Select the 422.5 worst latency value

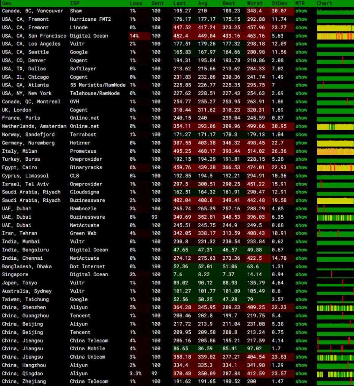pyautogui.click(x=254, y=258)
